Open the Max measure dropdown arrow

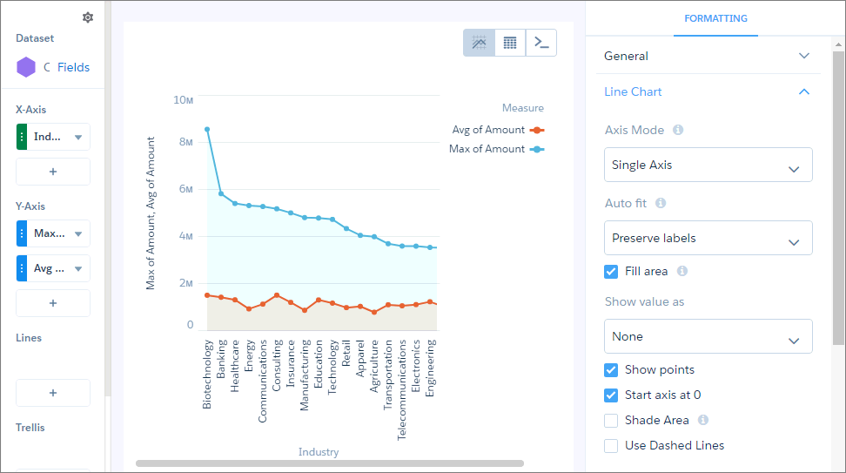[x=78, y=233]
